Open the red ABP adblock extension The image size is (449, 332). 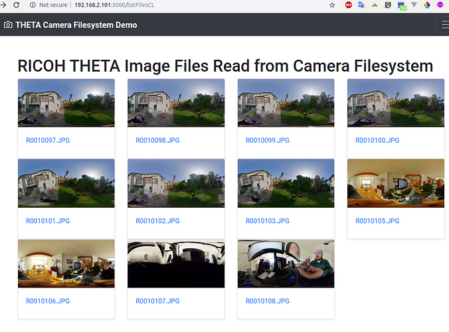click(x=349, y=5)
